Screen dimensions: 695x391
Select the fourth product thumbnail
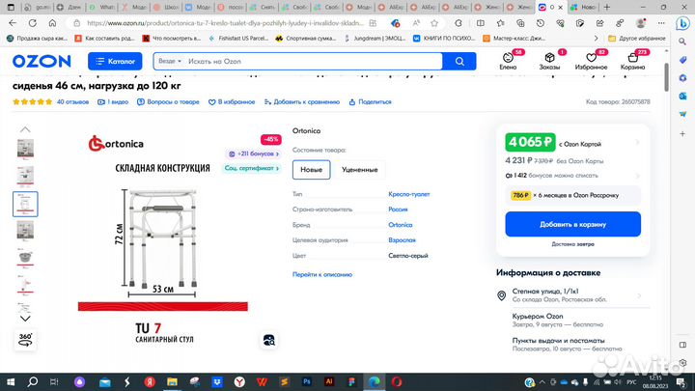point(25,232)
